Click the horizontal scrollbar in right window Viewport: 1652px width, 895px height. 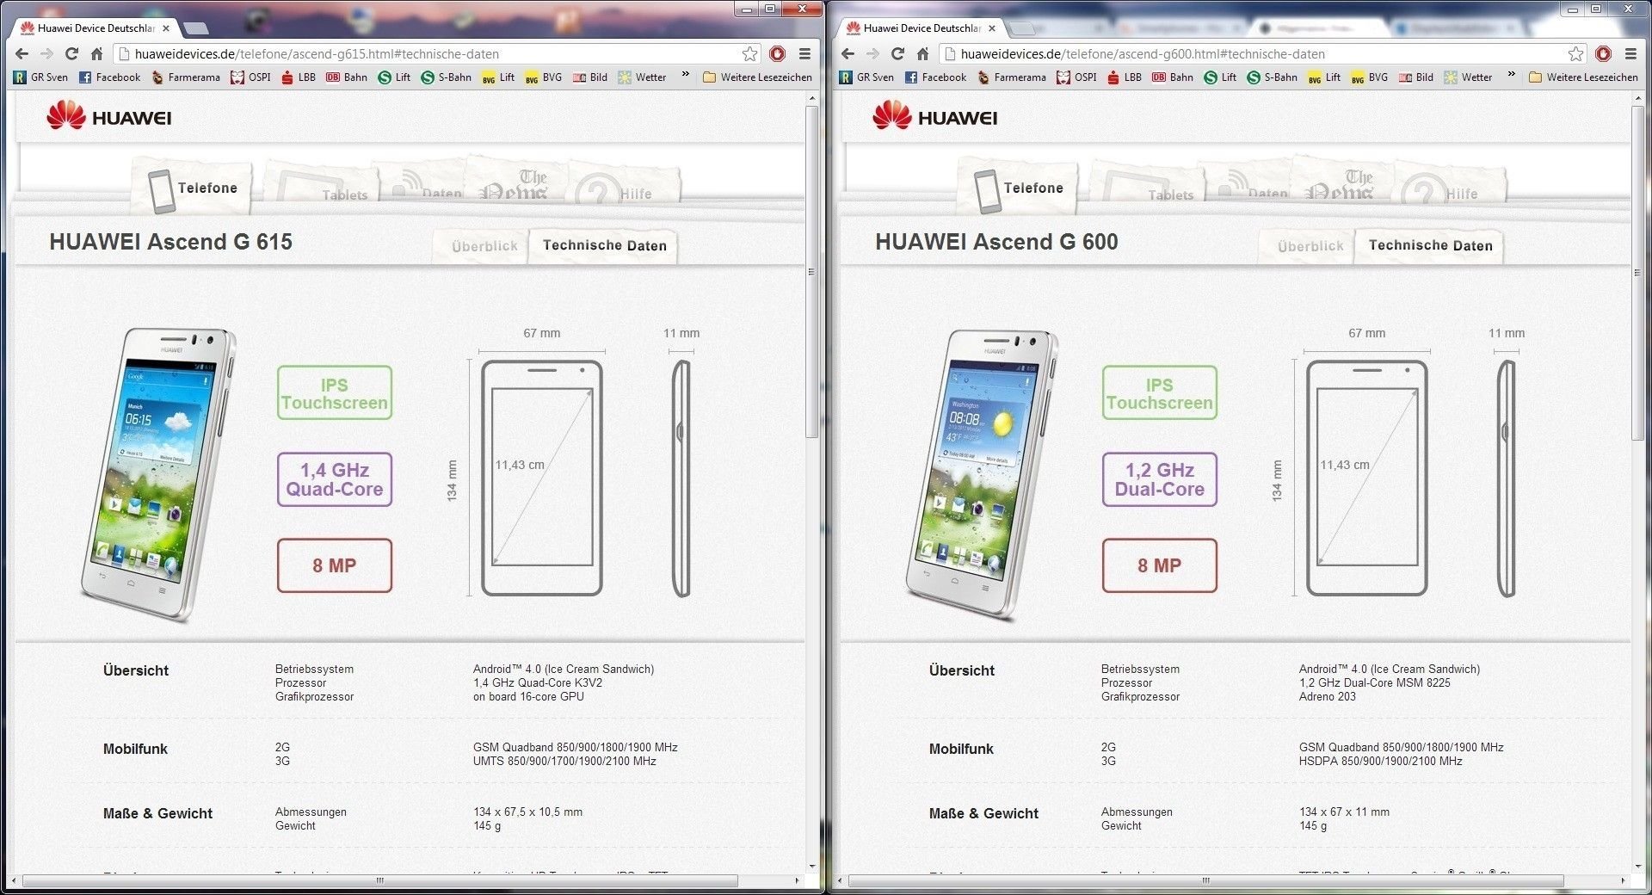[1205, 880]
